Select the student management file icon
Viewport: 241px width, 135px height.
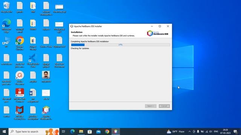[46, 8]
